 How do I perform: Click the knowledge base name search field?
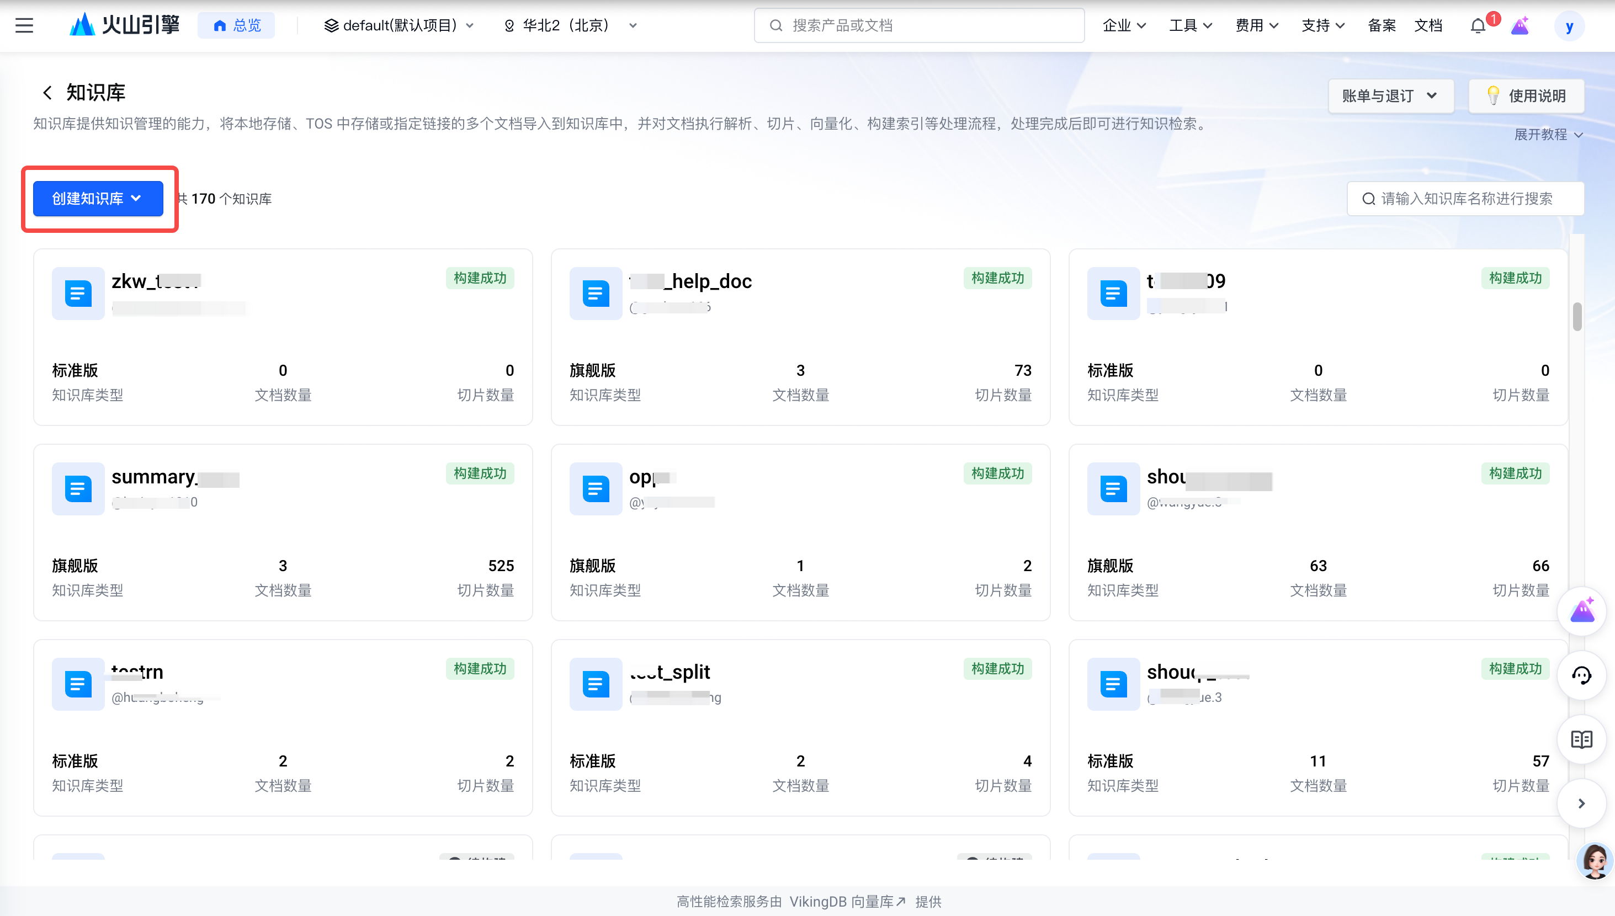coord(1466,199)
